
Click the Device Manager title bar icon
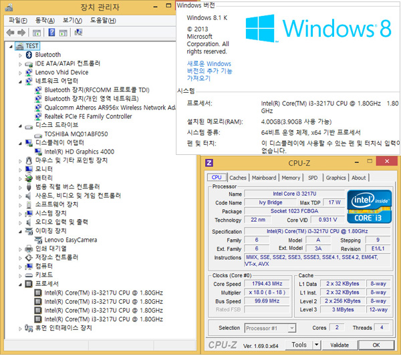pos(9,7)
